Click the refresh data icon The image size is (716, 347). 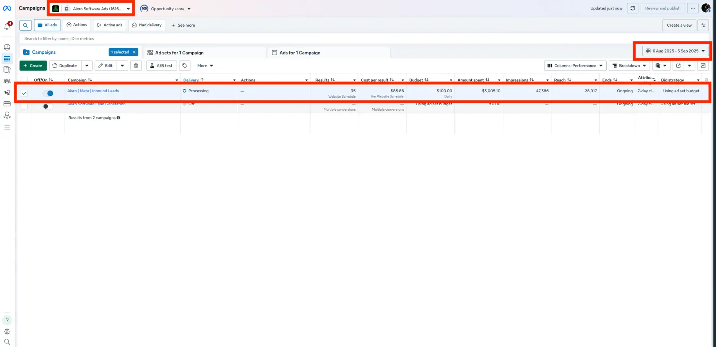(x=633, y=8)
